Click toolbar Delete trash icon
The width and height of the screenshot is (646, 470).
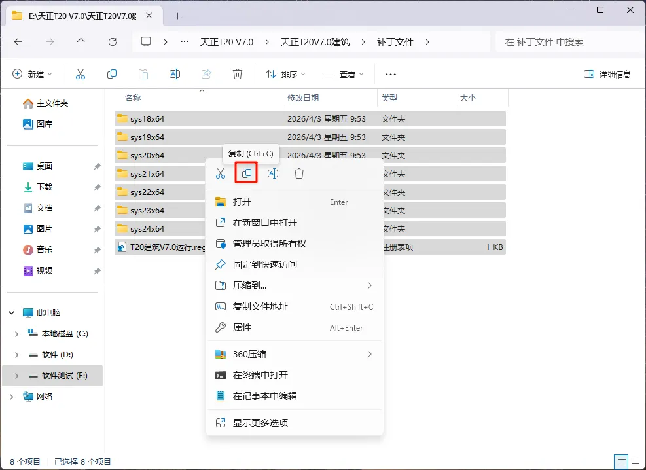point(238,74)
